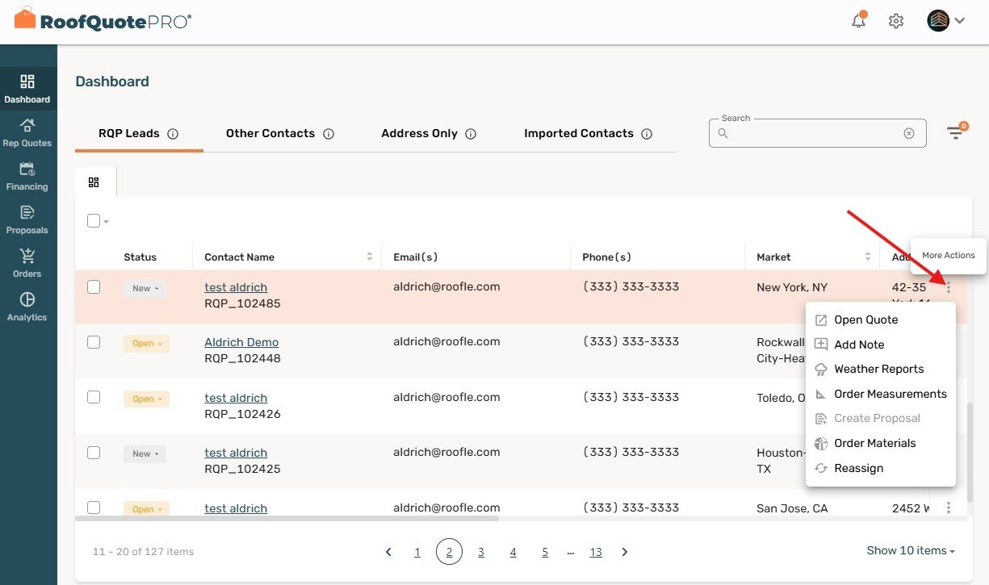Open the notifications bell icon
The width and height of the screenshot is (989, 585).
(857, 21)
